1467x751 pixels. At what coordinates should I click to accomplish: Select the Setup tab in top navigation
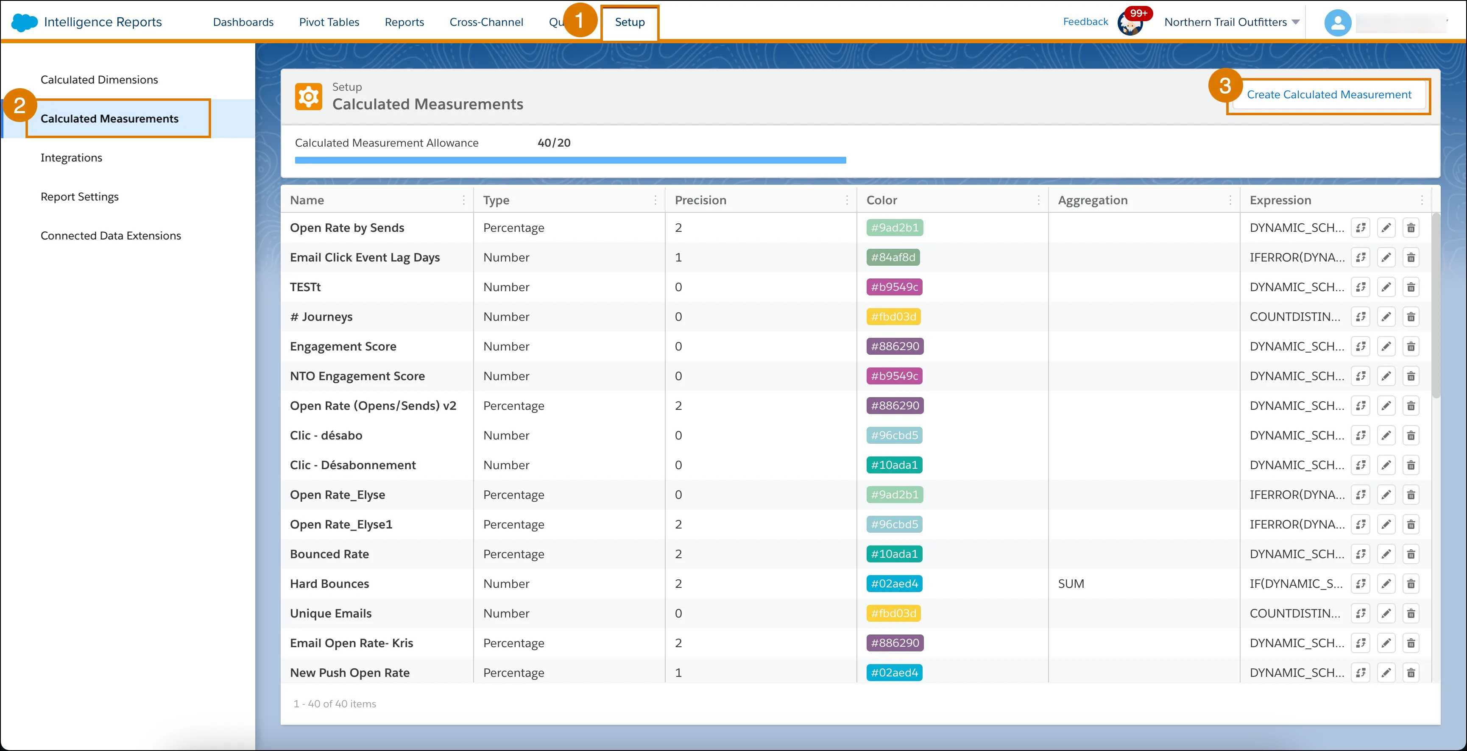[630, 21]
